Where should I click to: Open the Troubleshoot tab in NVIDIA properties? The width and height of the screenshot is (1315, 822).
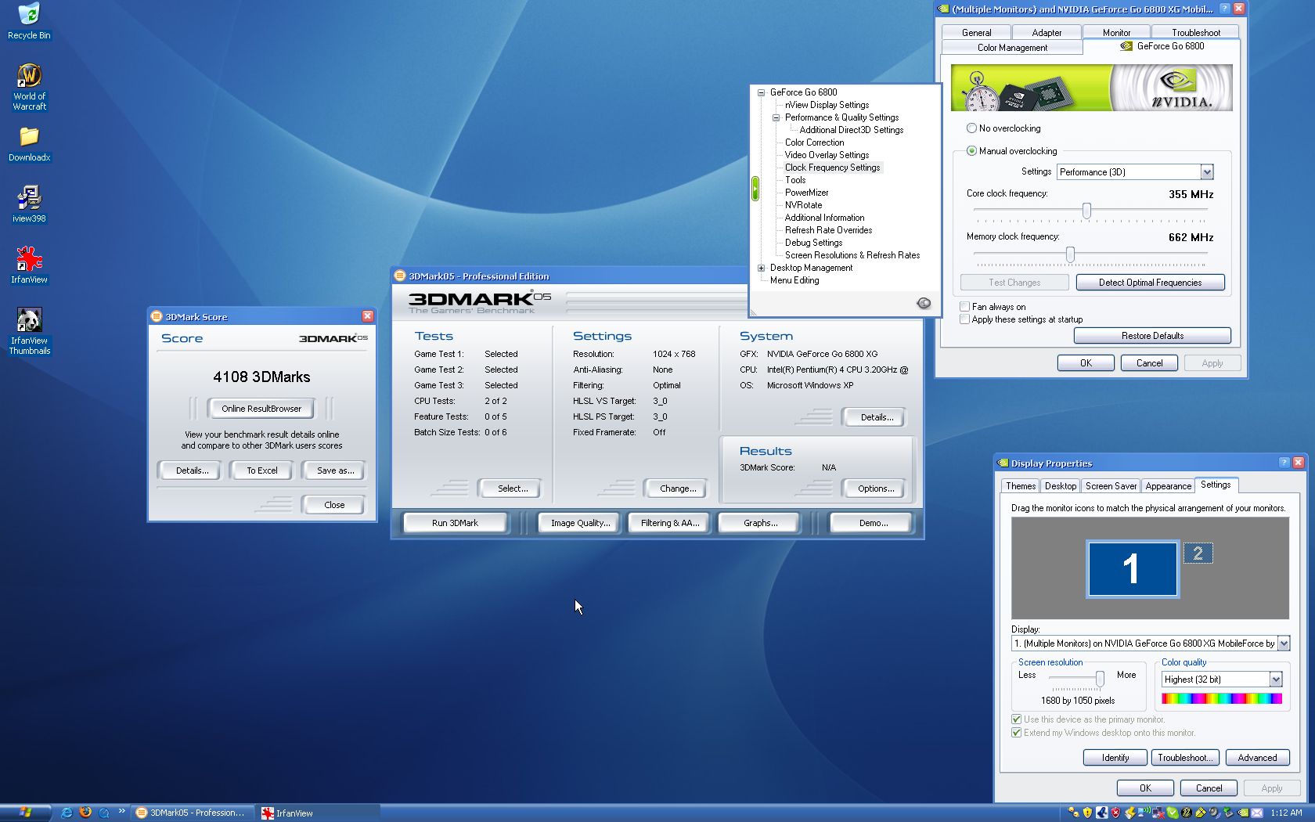pos(1195,33)
